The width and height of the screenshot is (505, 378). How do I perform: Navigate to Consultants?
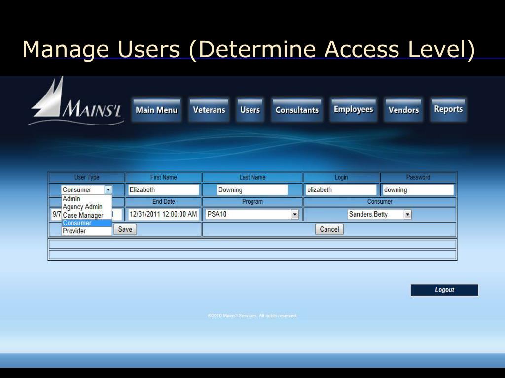[297, 110]
